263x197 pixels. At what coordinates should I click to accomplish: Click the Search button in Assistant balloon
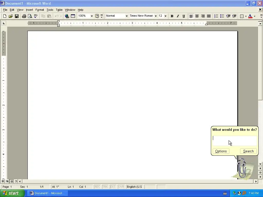(248, 151)
